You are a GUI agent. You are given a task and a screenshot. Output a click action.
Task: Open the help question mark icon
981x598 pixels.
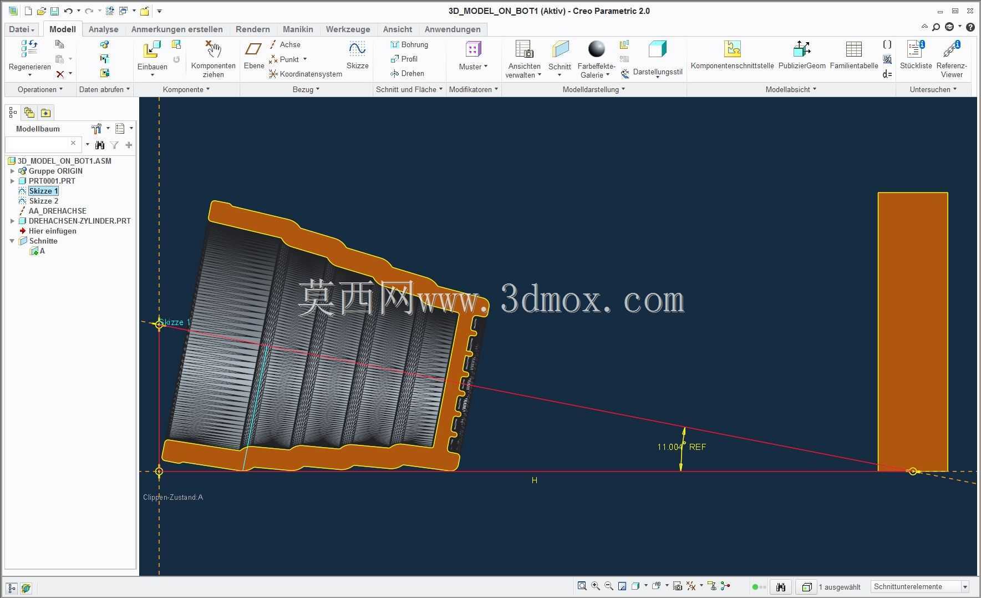tap(970, 27)
